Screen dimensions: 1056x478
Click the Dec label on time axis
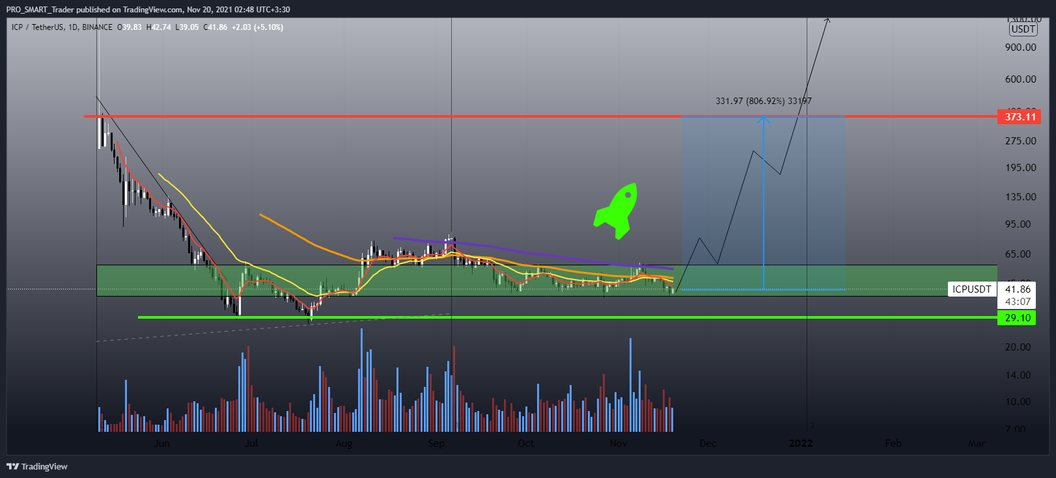click(708, 444)
